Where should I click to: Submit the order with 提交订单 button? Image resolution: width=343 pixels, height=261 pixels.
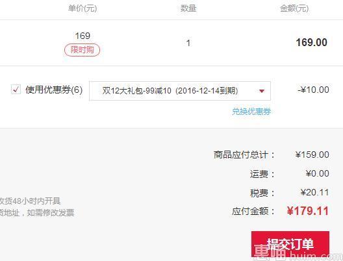click(x=290, y=244)
